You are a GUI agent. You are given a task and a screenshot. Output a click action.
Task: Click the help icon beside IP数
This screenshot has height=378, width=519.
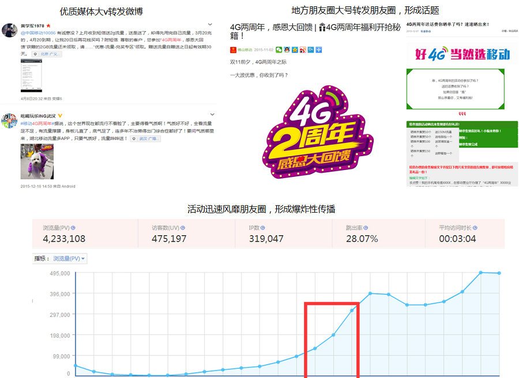(262, 228)
